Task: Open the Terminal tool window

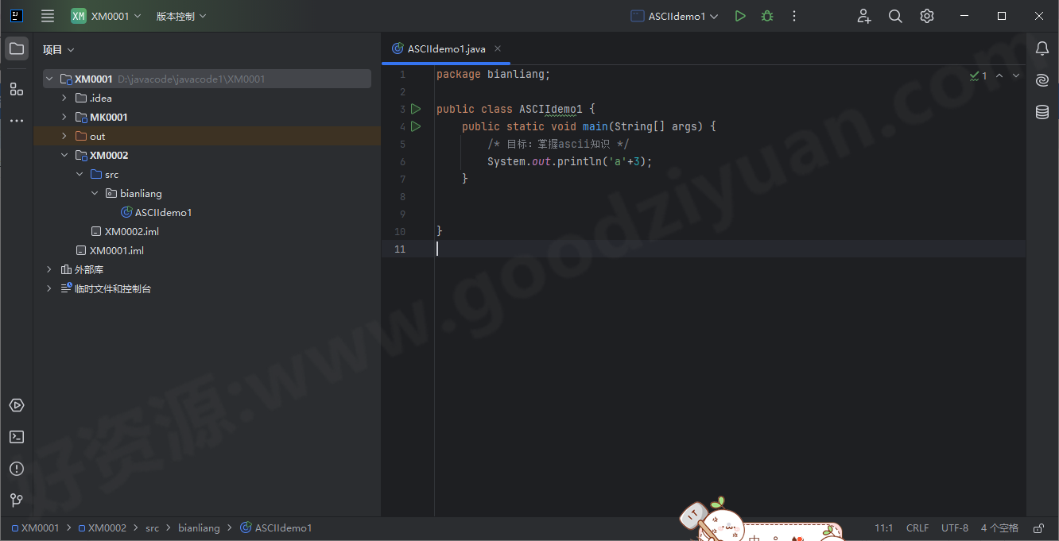Action: coord(17,437)
